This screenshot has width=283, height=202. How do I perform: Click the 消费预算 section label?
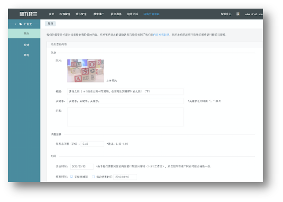tap(56, 134)
